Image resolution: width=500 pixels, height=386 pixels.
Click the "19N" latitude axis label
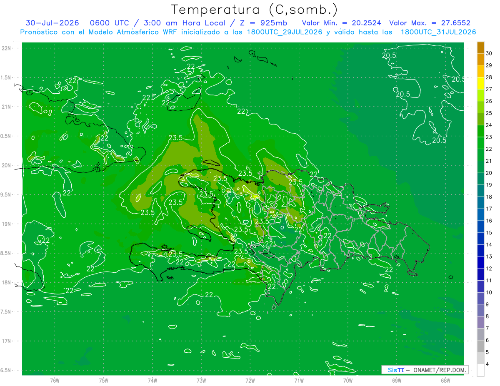(x=6, y=224)
